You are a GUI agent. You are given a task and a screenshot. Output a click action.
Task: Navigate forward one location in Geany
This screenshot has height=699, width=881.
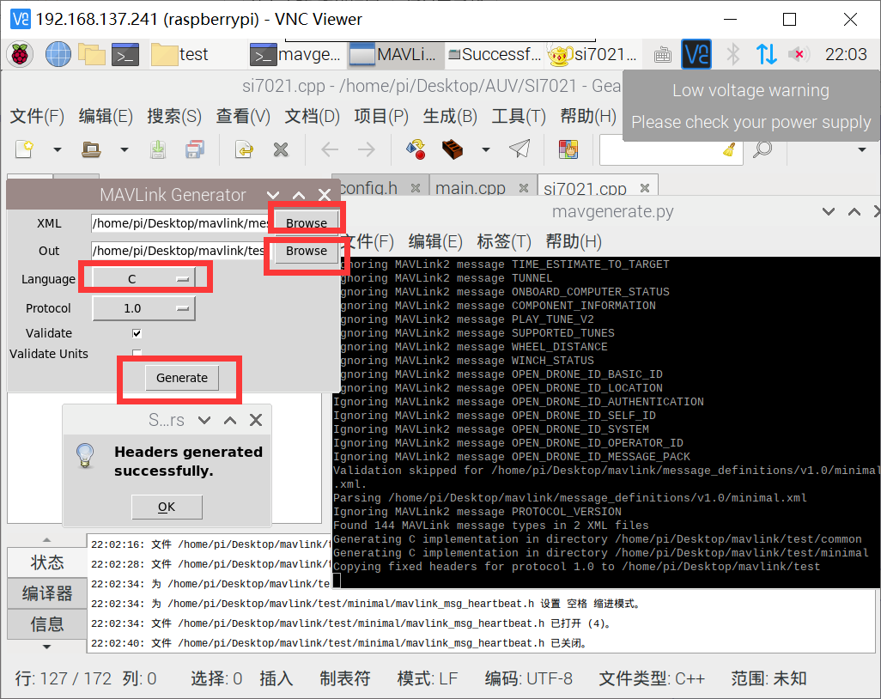[x=367, y=149]
